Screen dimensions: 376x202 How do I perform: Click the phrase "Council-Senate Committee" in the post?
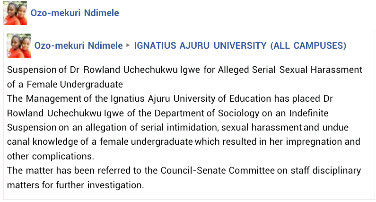(218, 171)
